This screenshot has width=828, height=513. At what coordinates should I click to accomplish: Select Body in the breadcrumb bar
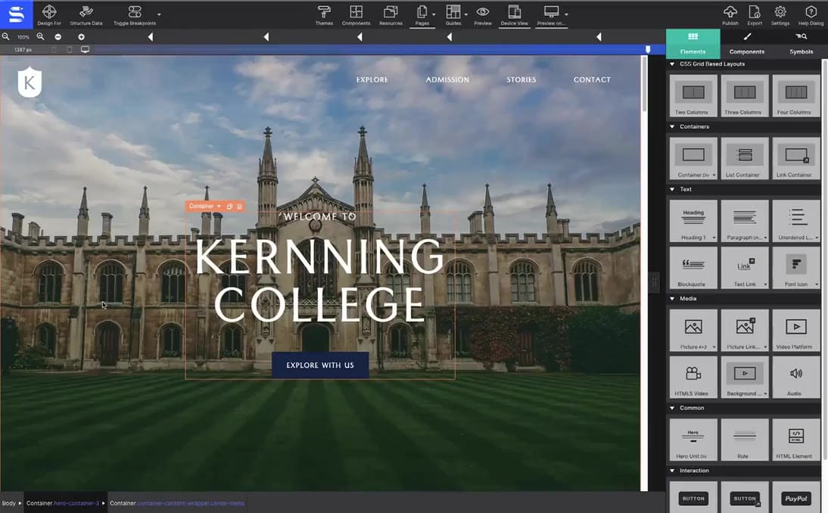9,503
